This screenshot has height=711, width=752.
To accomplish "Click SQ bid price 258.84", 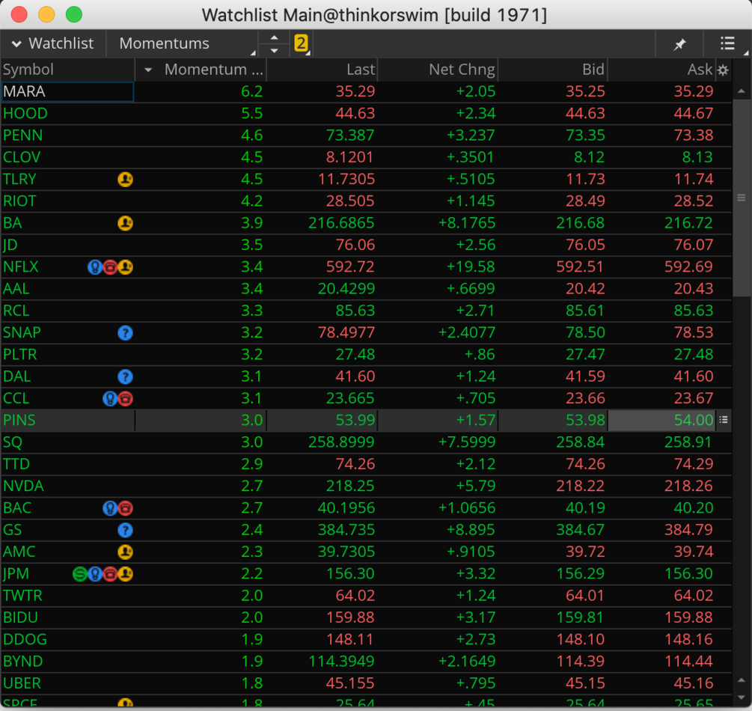I will point(581,442).
